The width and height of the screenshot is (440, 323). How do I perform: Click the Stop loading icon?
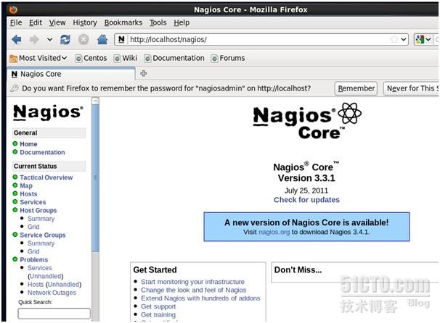click(83, 39)
